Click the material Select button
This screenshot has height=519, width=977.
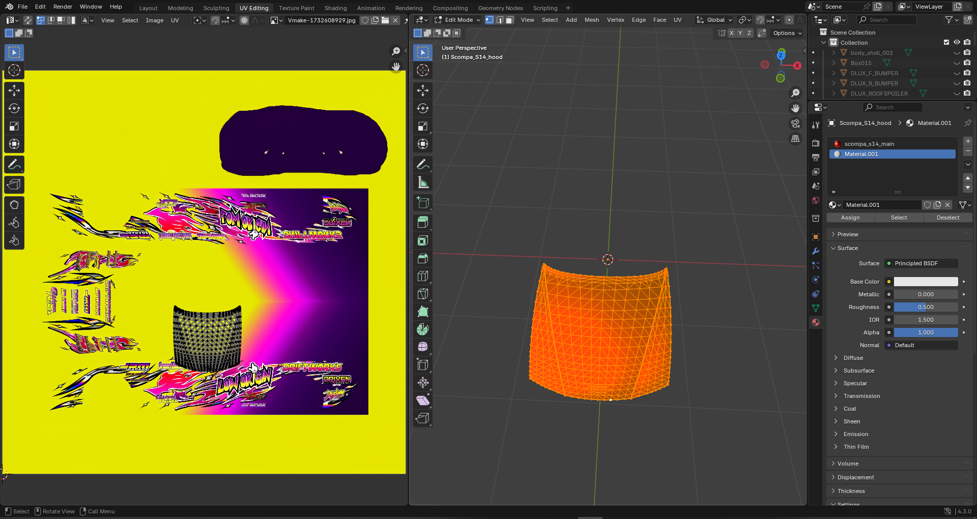click(x=899, y=218)
